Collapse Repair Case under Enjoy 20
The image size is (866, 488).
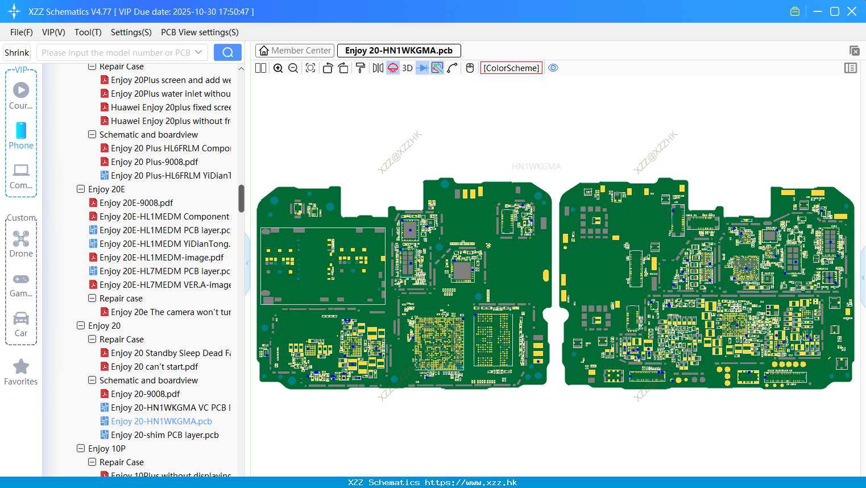point(92,339)
